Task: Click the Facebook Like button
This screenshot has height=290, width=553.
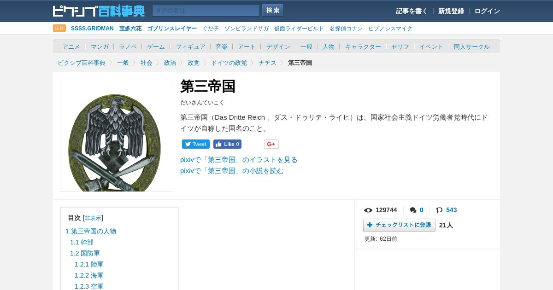Action: click(227, 144)
